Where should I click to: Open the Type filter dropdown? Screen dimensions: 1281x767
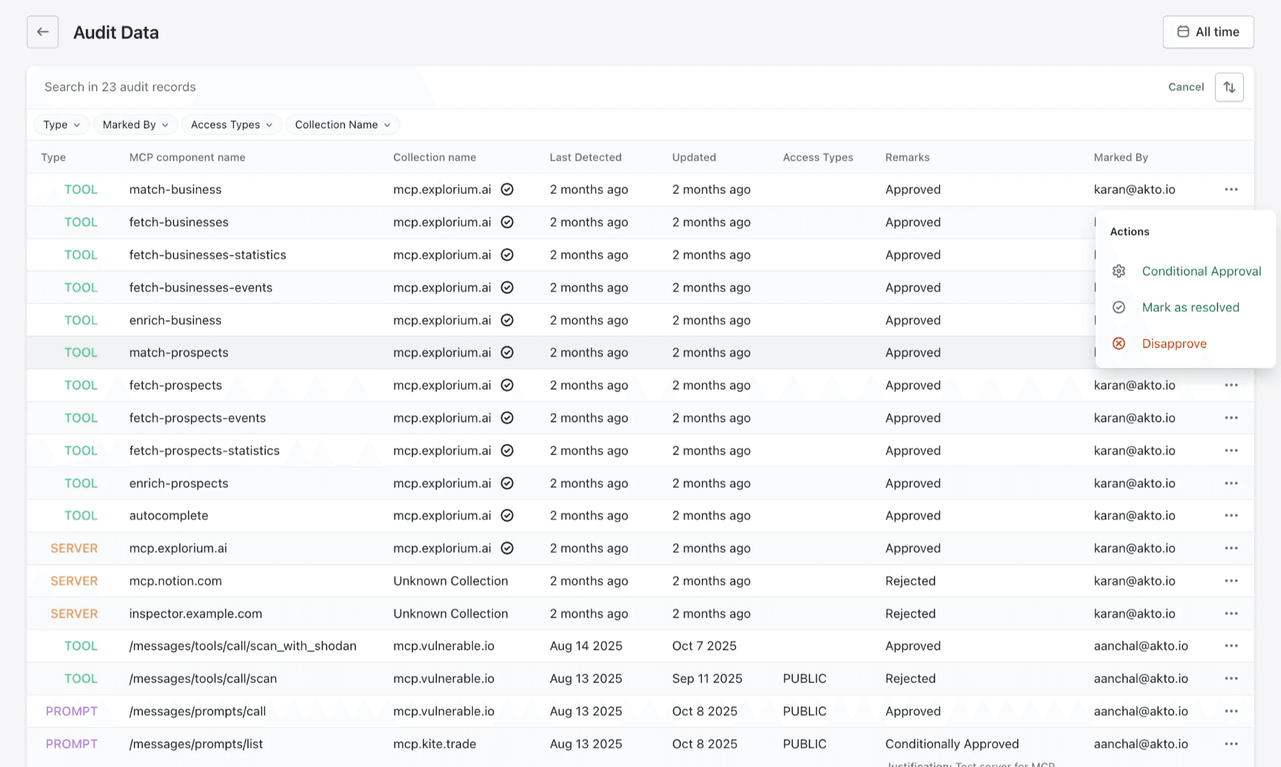point(61,124)
